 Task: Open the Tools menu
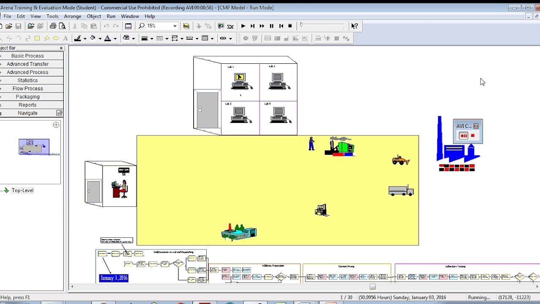click(x=52, y=16)
